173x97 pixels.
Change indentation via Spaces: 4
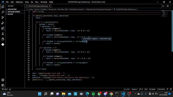point(135,89)
